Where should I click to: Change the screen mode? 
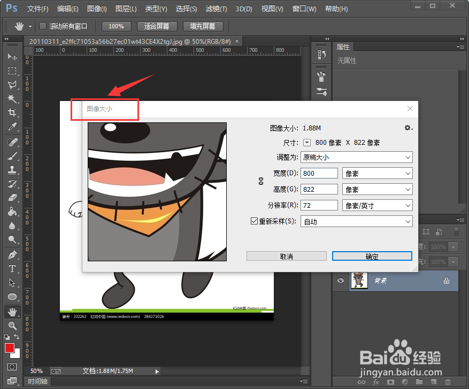[x=12, y=380]
